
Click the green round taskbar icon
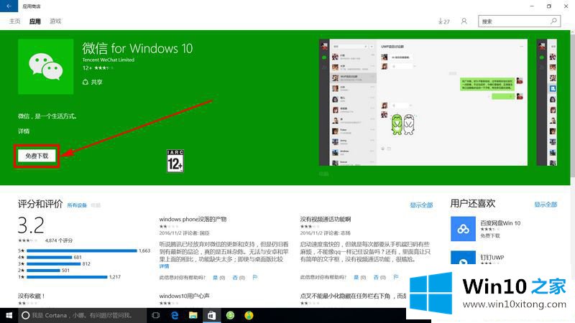[230, 315]
